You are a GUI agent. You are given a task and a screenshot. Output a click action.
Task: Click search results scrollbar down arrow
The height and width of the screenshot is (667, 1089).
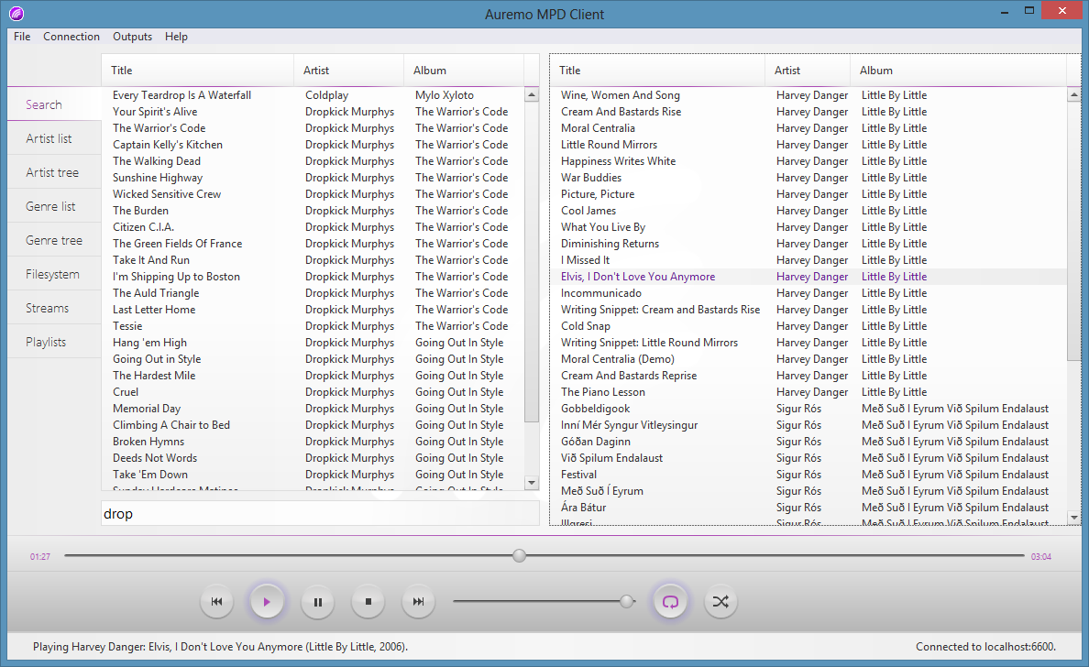tap(532, 482)
